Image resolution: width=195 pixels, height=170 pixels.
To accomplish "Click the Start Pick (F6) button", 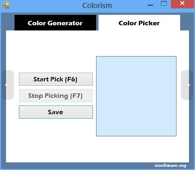I will (56, 79).
